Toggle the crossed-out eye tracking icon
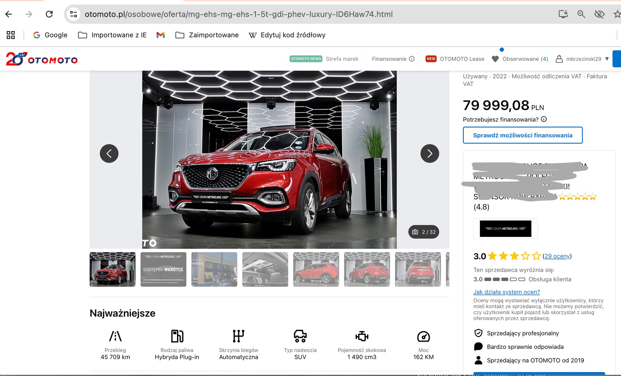The width and height of the screenshot is (621, 376). (x=599, y=14)
